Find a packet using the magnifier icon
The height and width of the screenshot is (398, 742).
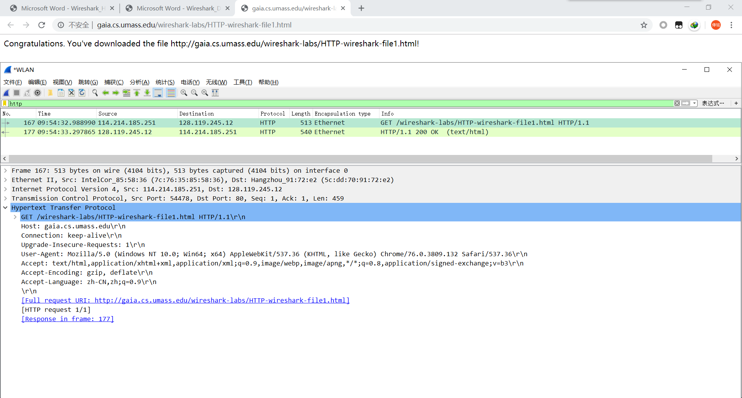click(x=95, y=93)
